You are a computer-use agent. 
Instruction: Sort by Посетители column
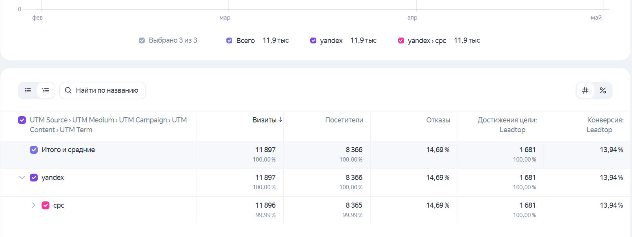pos(344,120)
